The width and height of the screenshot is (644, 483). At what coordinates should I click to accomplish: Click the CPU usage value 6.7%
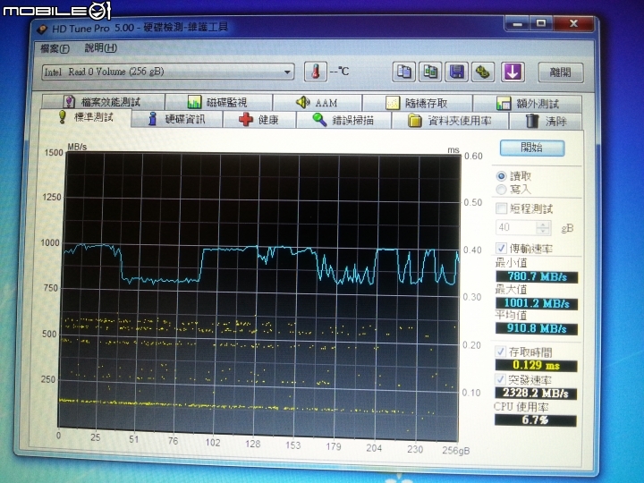(535, 420)
